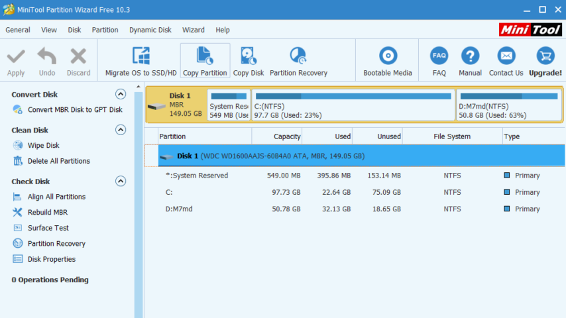This screenshot has width=566, height=318.
Task: Create Bootable Media
Action: pyautogui.click(x=387, y=62)
